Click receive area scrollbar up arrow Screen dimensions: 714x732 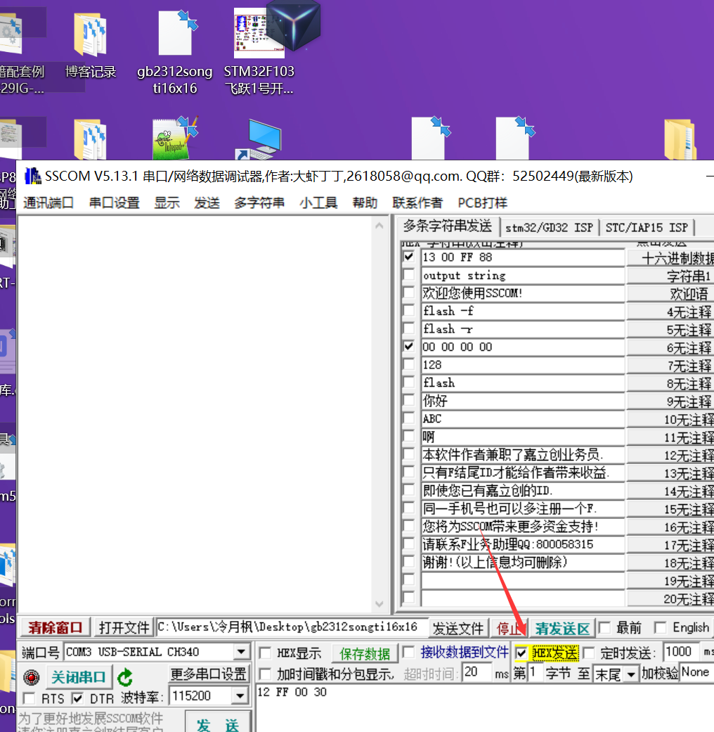379,226
